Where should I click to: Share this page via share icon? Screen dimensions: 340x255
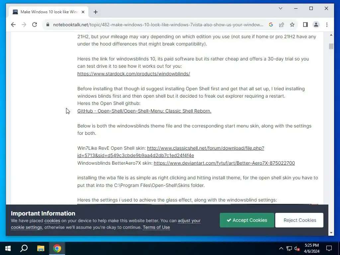(x=282, y=25)
